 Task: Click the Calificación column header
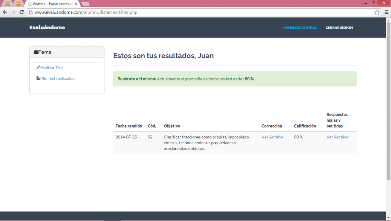[x=305, y=126]
